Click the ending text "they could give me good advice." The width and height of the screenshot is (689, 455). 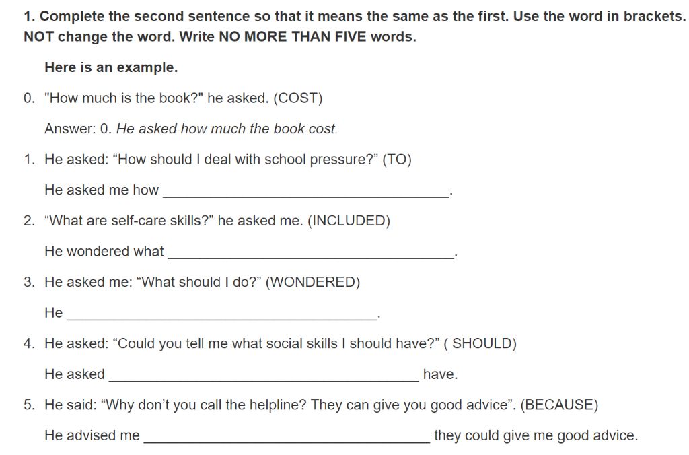(536, 435)
